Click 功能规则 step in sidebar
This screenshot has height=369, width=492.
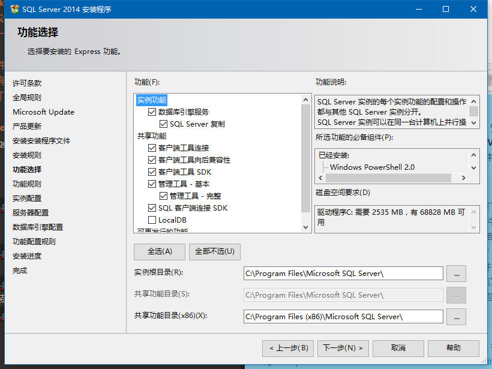27,184
